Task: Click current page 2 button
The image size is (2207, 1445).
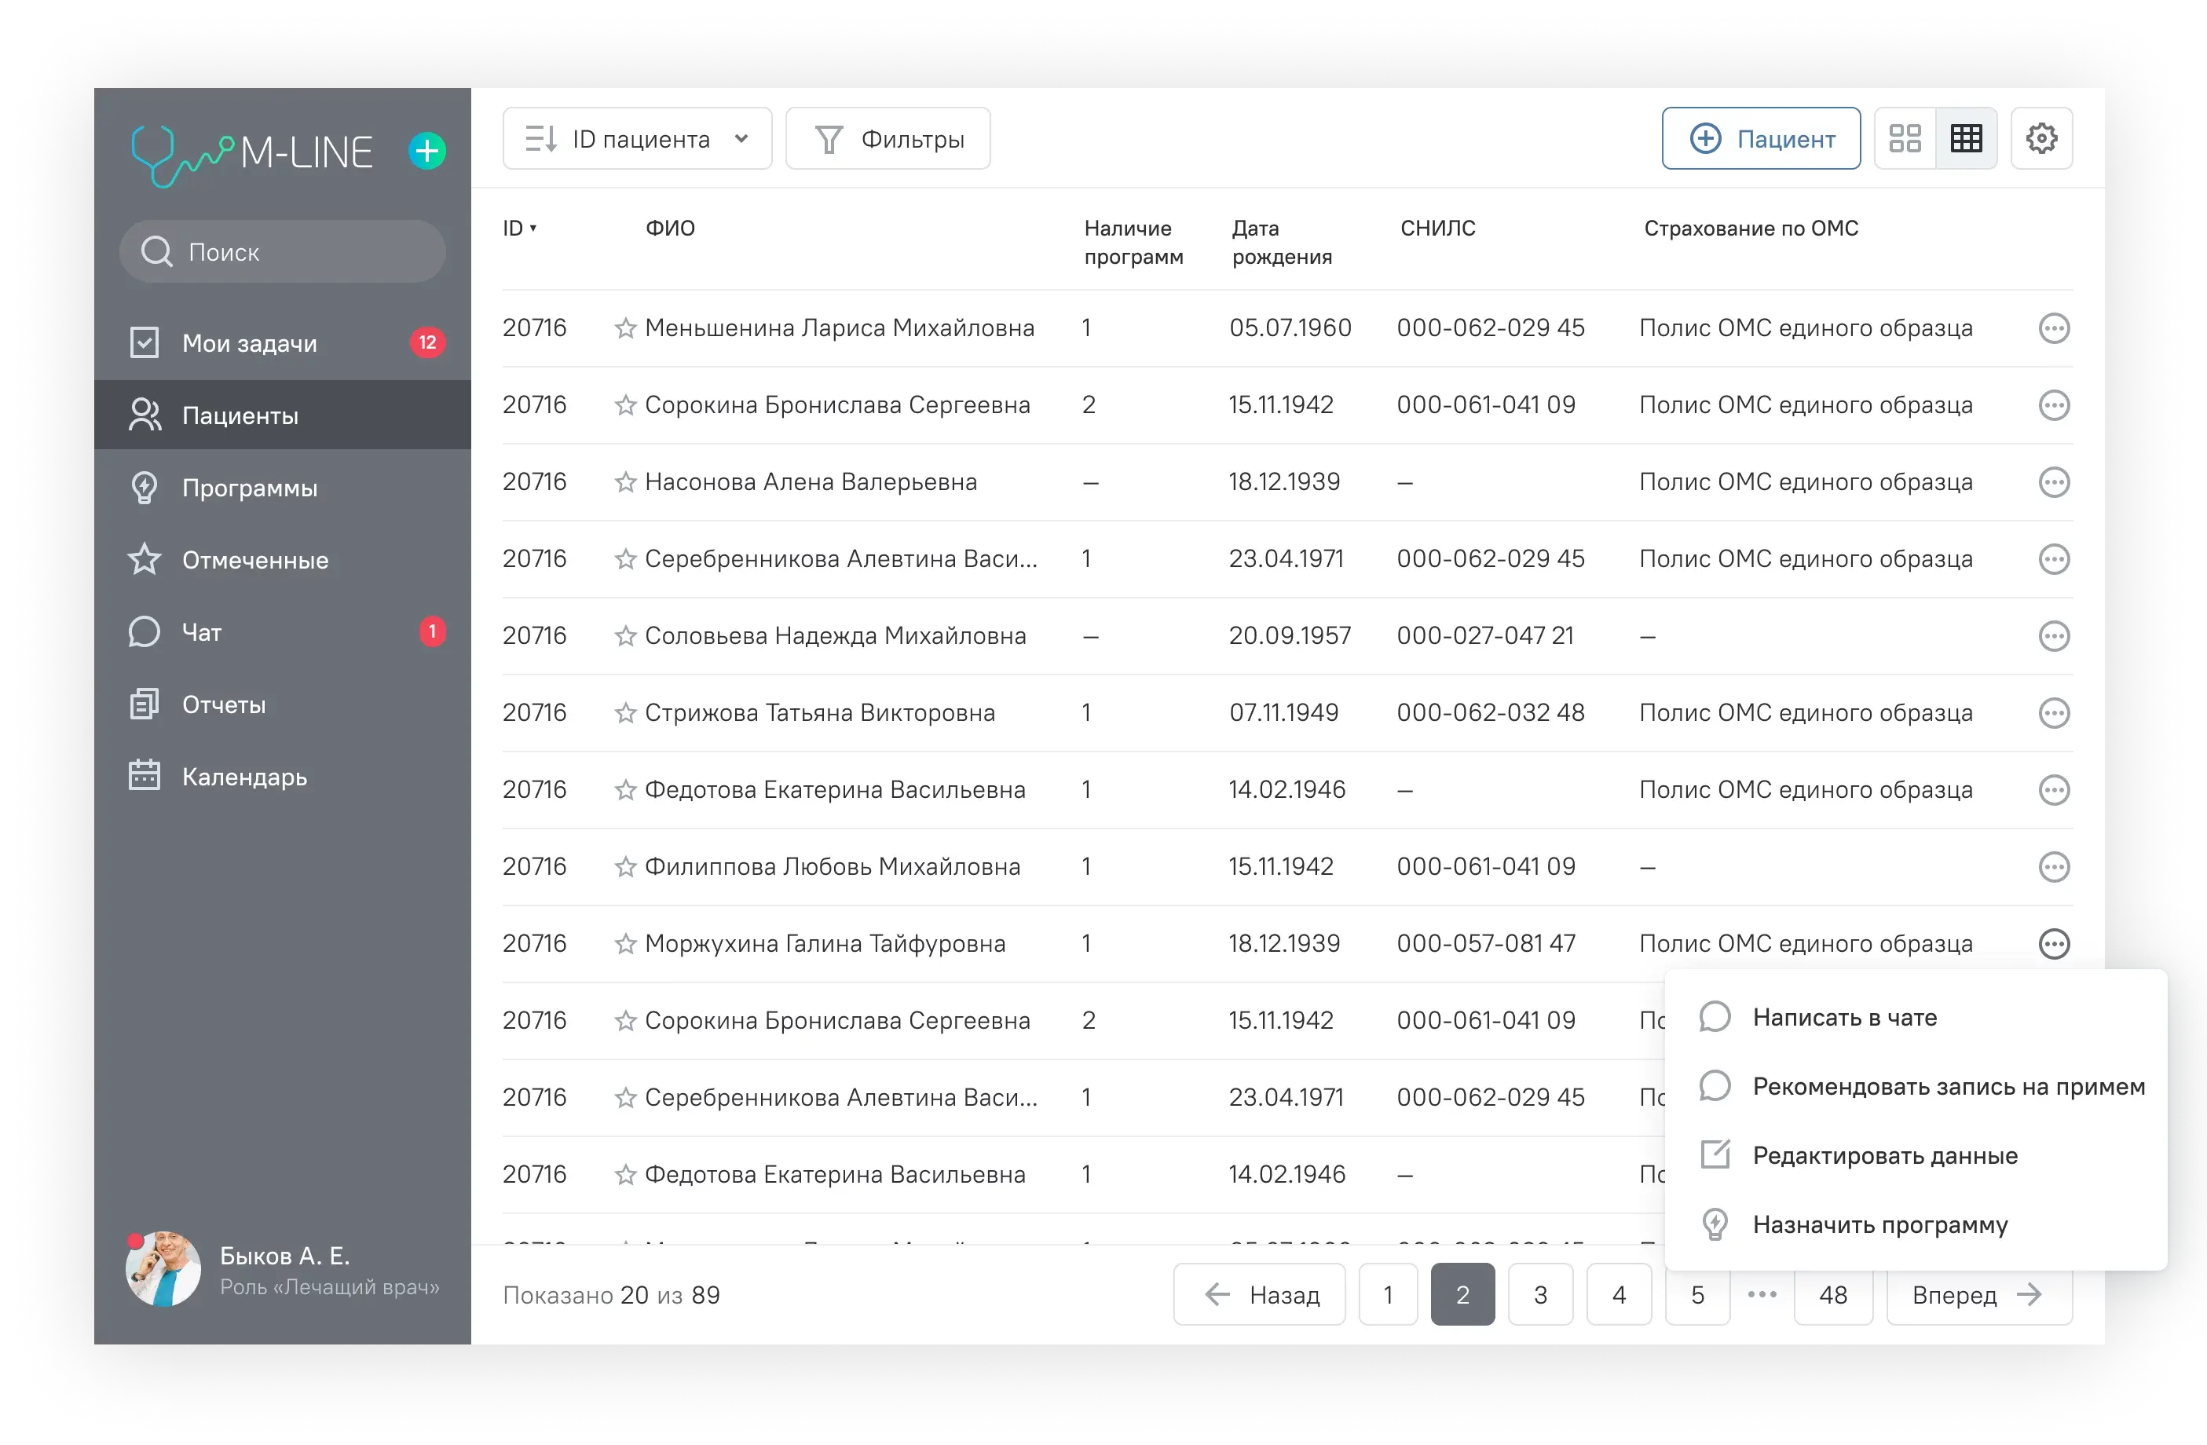Action: point(1462,1295)
